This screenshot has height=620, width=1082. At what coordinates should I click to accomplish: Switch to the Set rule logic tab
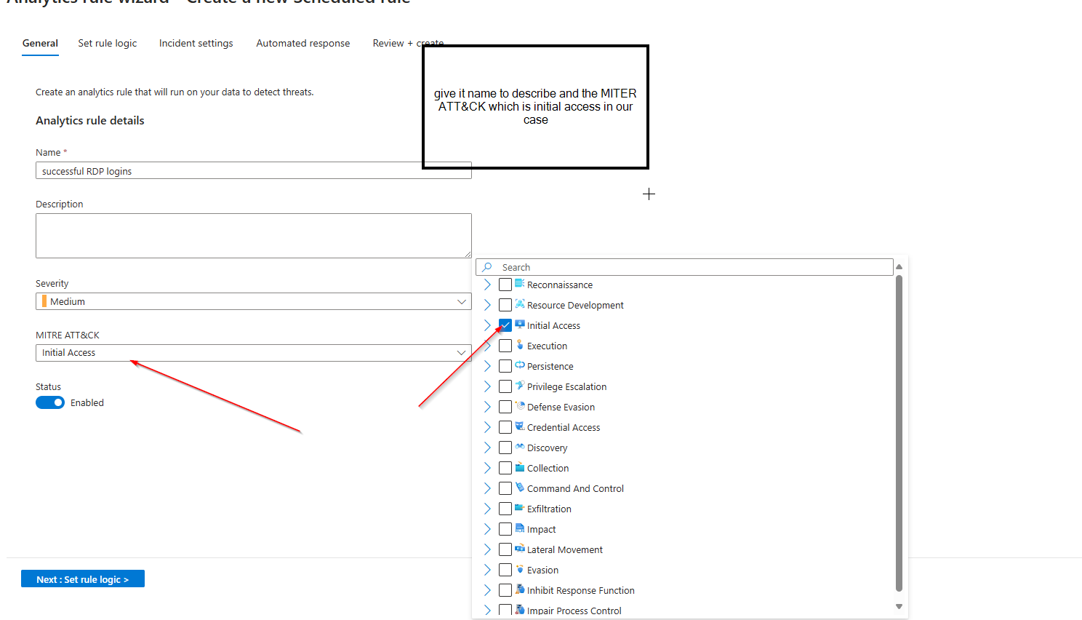point(108,43)
